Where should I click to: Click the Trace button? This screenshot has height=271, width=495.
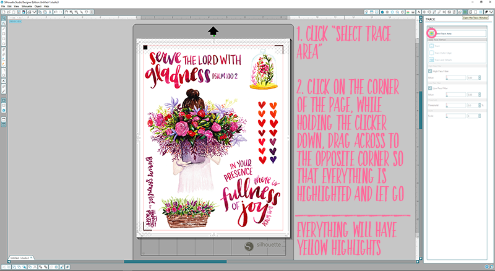(x=434, y=46)
